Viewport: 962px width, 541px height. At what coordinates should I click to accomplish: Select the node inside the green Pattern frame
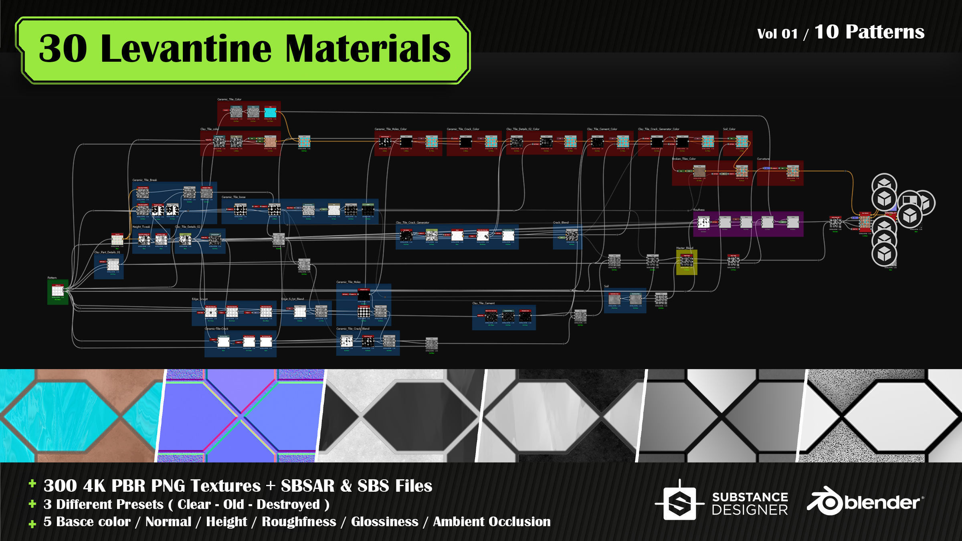tap(58, 290)
